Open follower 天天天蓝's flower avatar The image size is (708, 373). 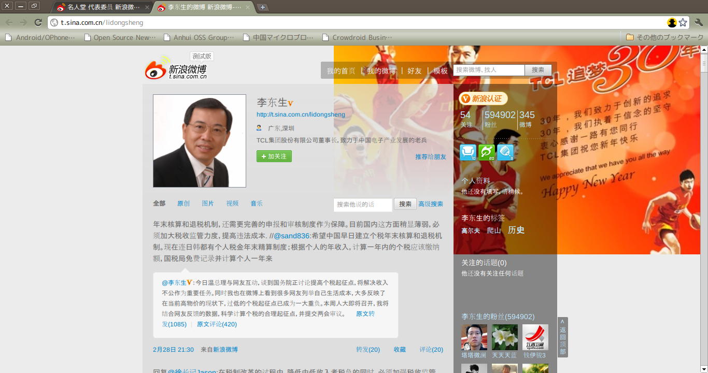[x=505, y=337]
